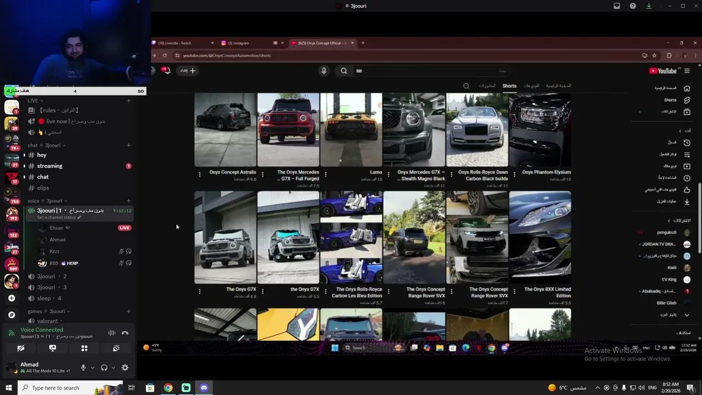The width and height of the screenshot is (702, 395).
Task: Click the Windows Start button
Action: (x=8, y=388)
